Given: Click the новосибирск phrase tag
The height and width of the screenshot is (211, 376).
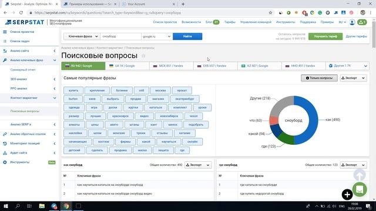Looking at the screenshot, I should coord(169,116).
